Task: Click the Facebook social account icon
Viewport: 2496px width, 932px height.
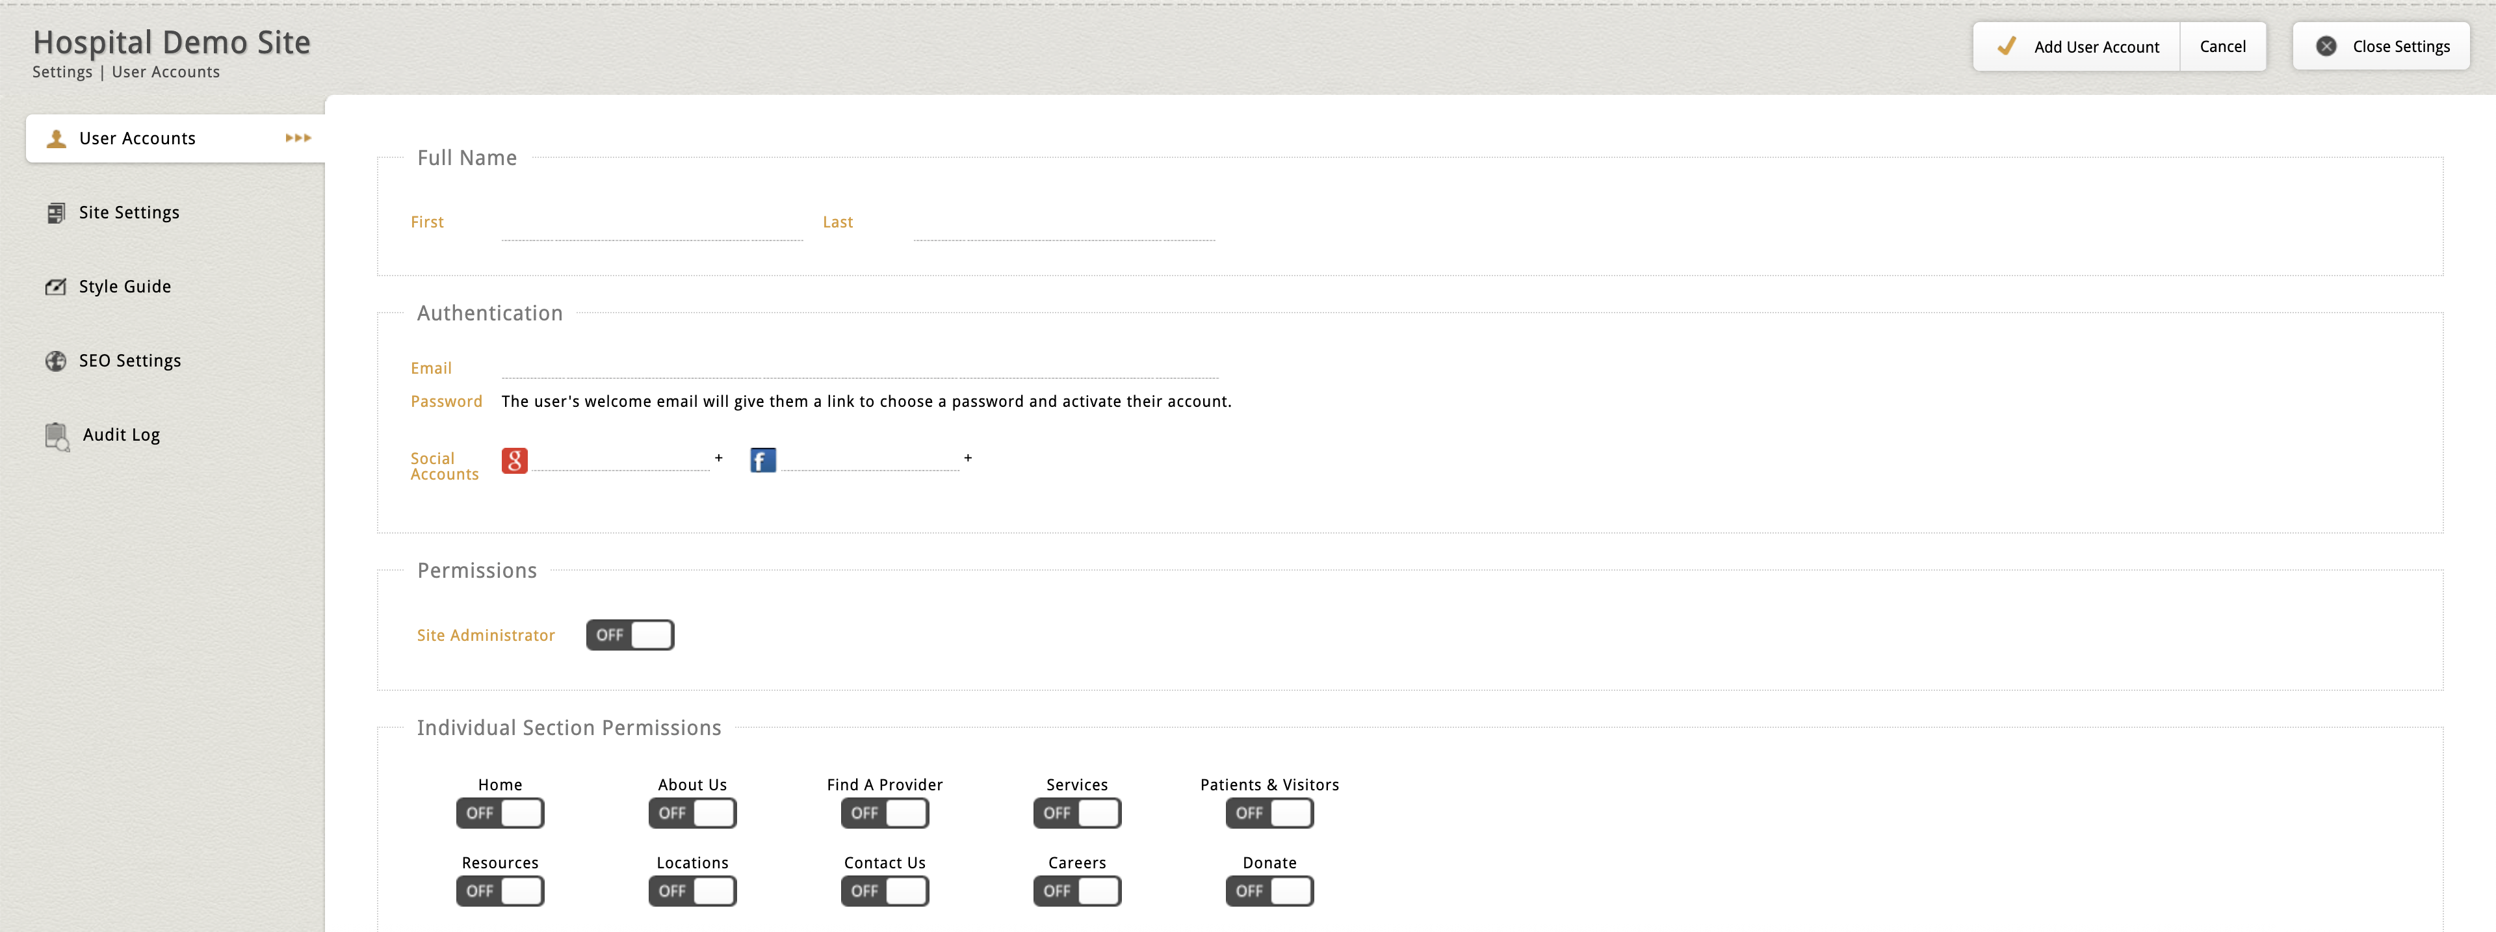Action: (762, 460)
